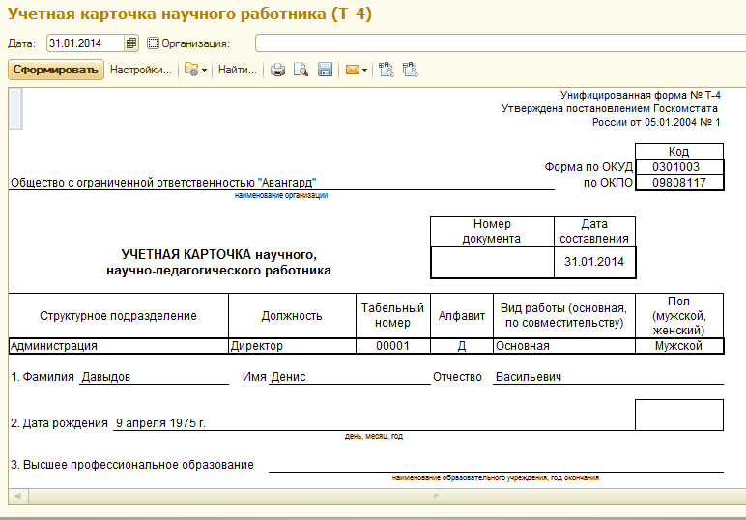Click the Табельный номер column header

coord(393,316)
